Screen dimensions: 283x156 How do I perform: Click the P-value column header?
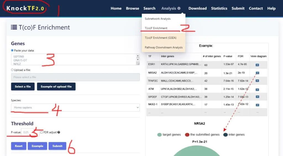tap(228, 56)
